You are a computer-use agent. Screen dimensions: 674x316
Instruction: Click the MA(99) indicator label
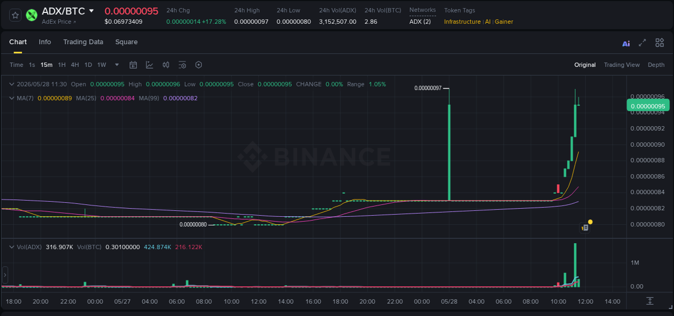pos(149,98)
